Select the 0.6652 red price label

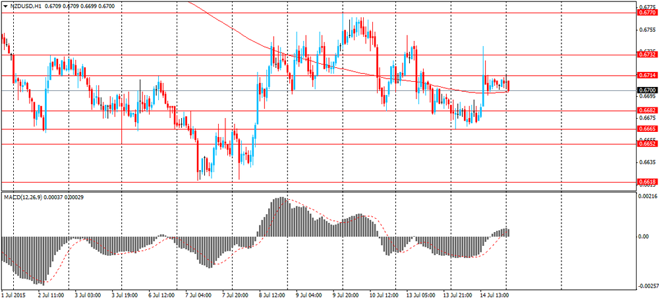pos(646,144)
